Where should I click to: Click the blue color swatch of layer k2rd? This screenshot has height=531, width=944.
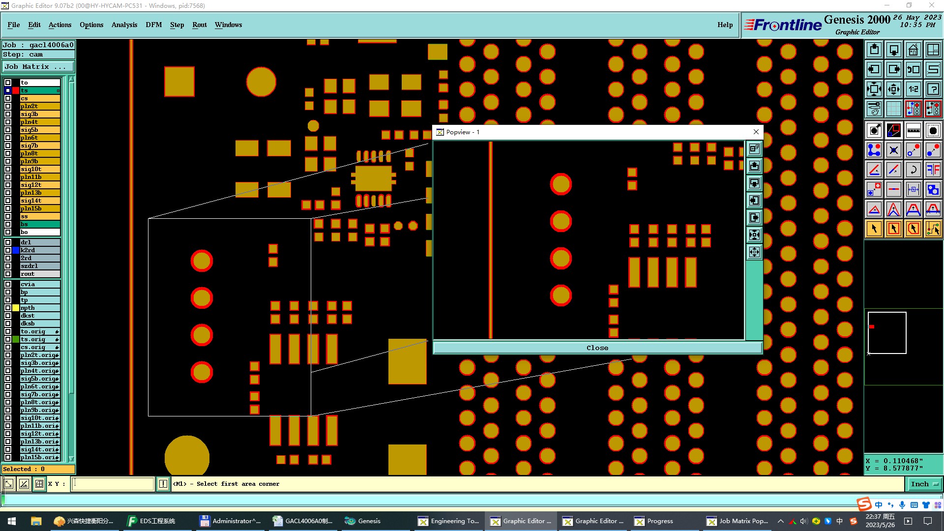click(x=16, y=250)
